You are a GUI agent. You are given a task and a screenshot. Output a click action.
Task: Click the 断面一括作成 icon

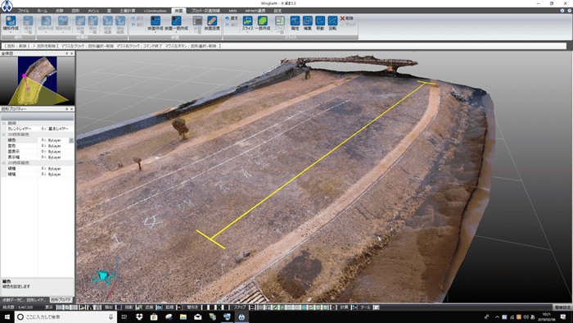point(176,24)
